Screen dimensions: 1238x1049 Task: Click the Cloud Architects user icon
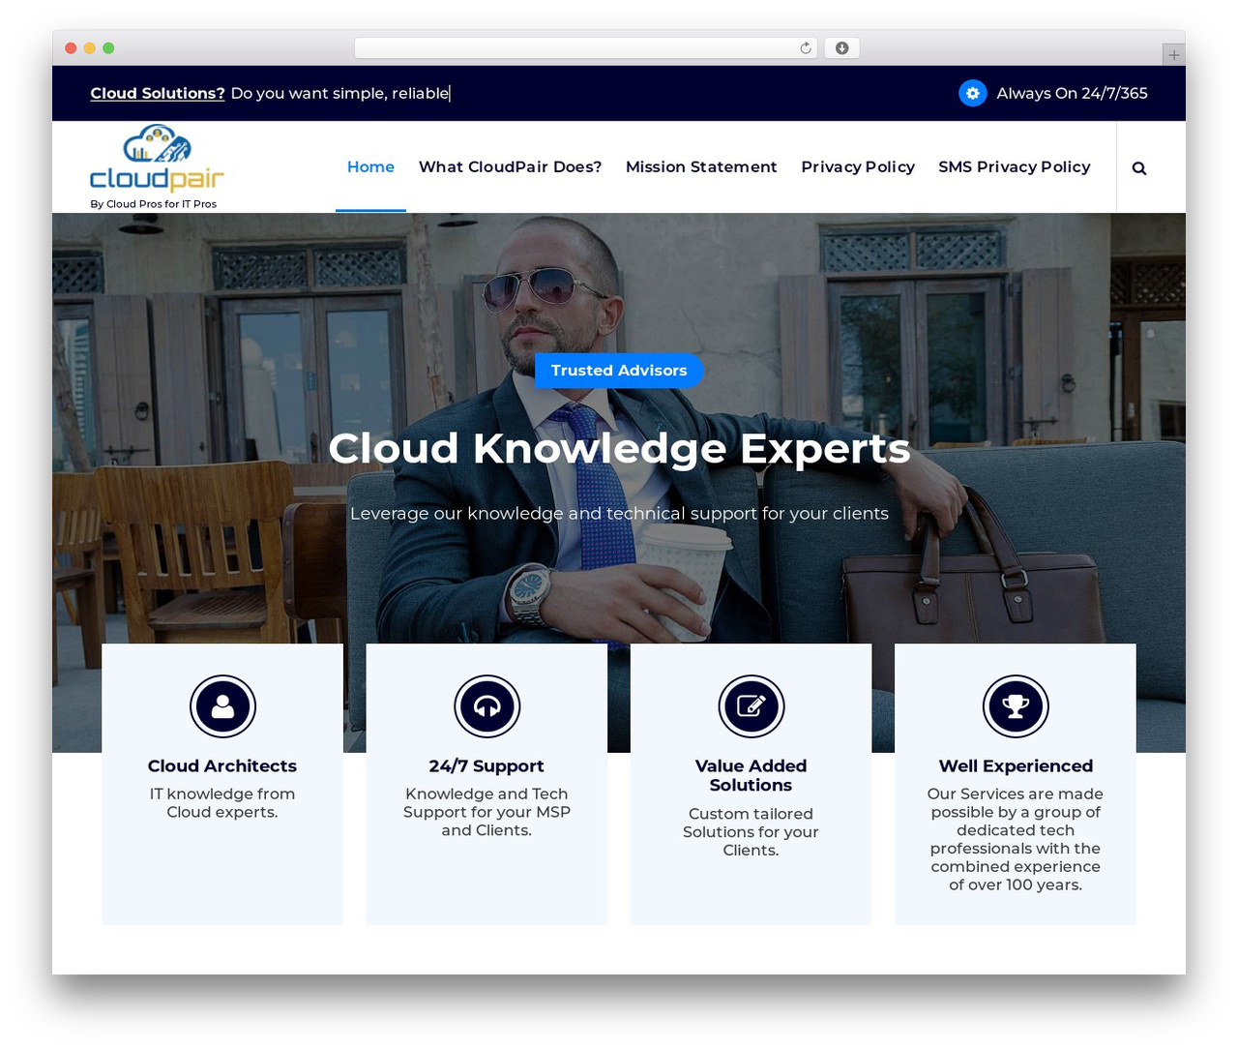coord(222,706)
